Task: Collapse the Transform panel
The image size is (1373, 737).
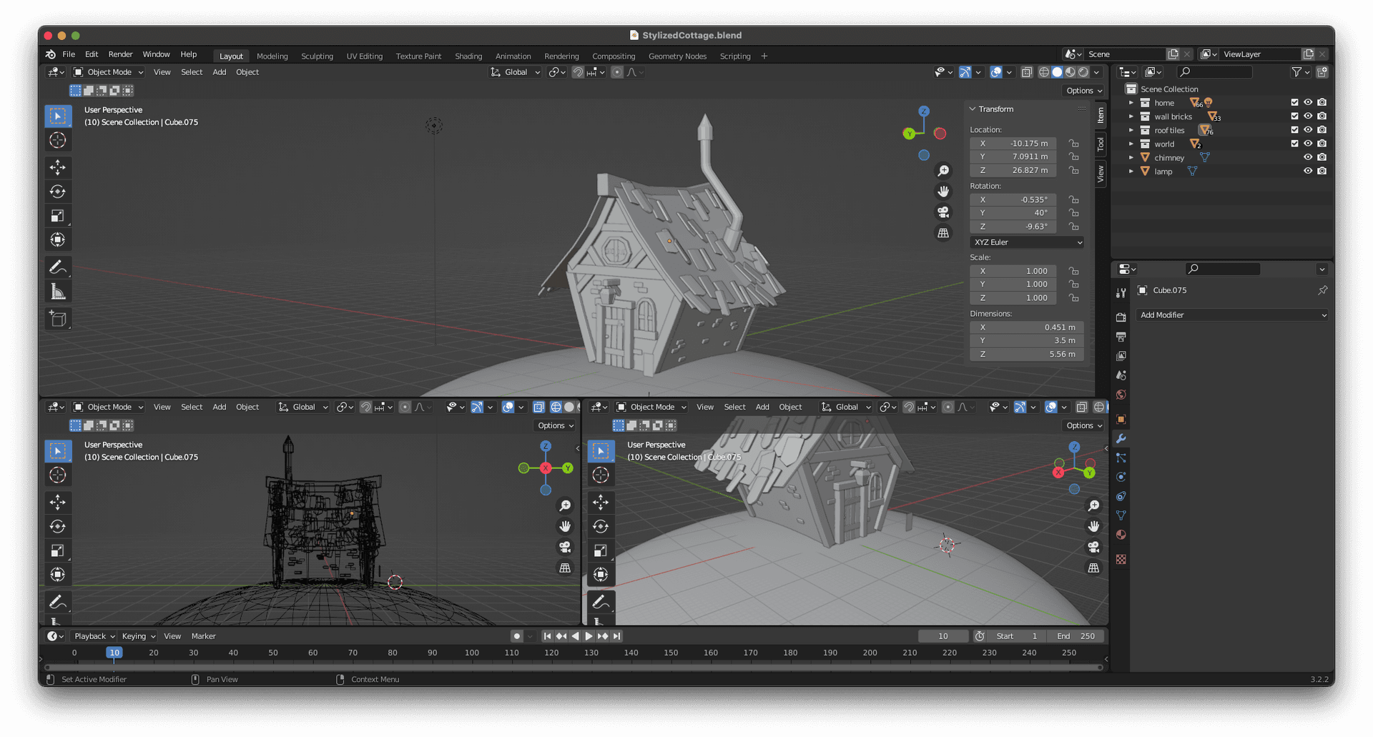Action: coord(973,109)
